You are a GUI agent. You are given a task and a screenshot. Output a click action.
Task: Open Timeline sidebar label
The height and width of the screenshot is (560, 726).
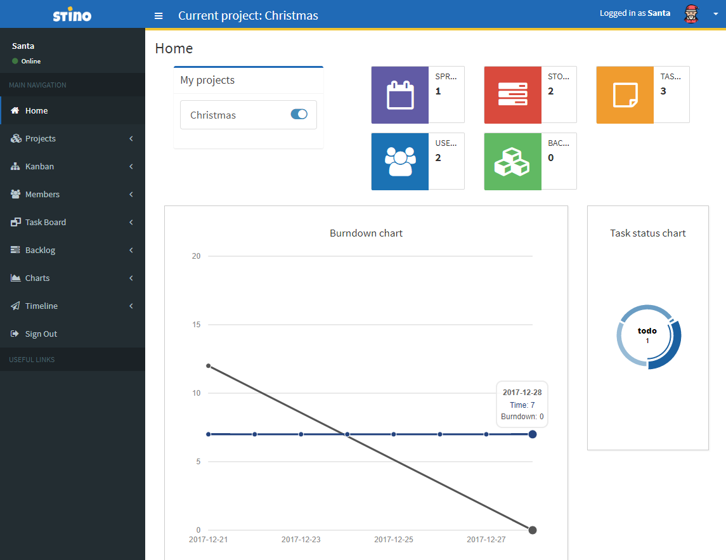point(41,306)
